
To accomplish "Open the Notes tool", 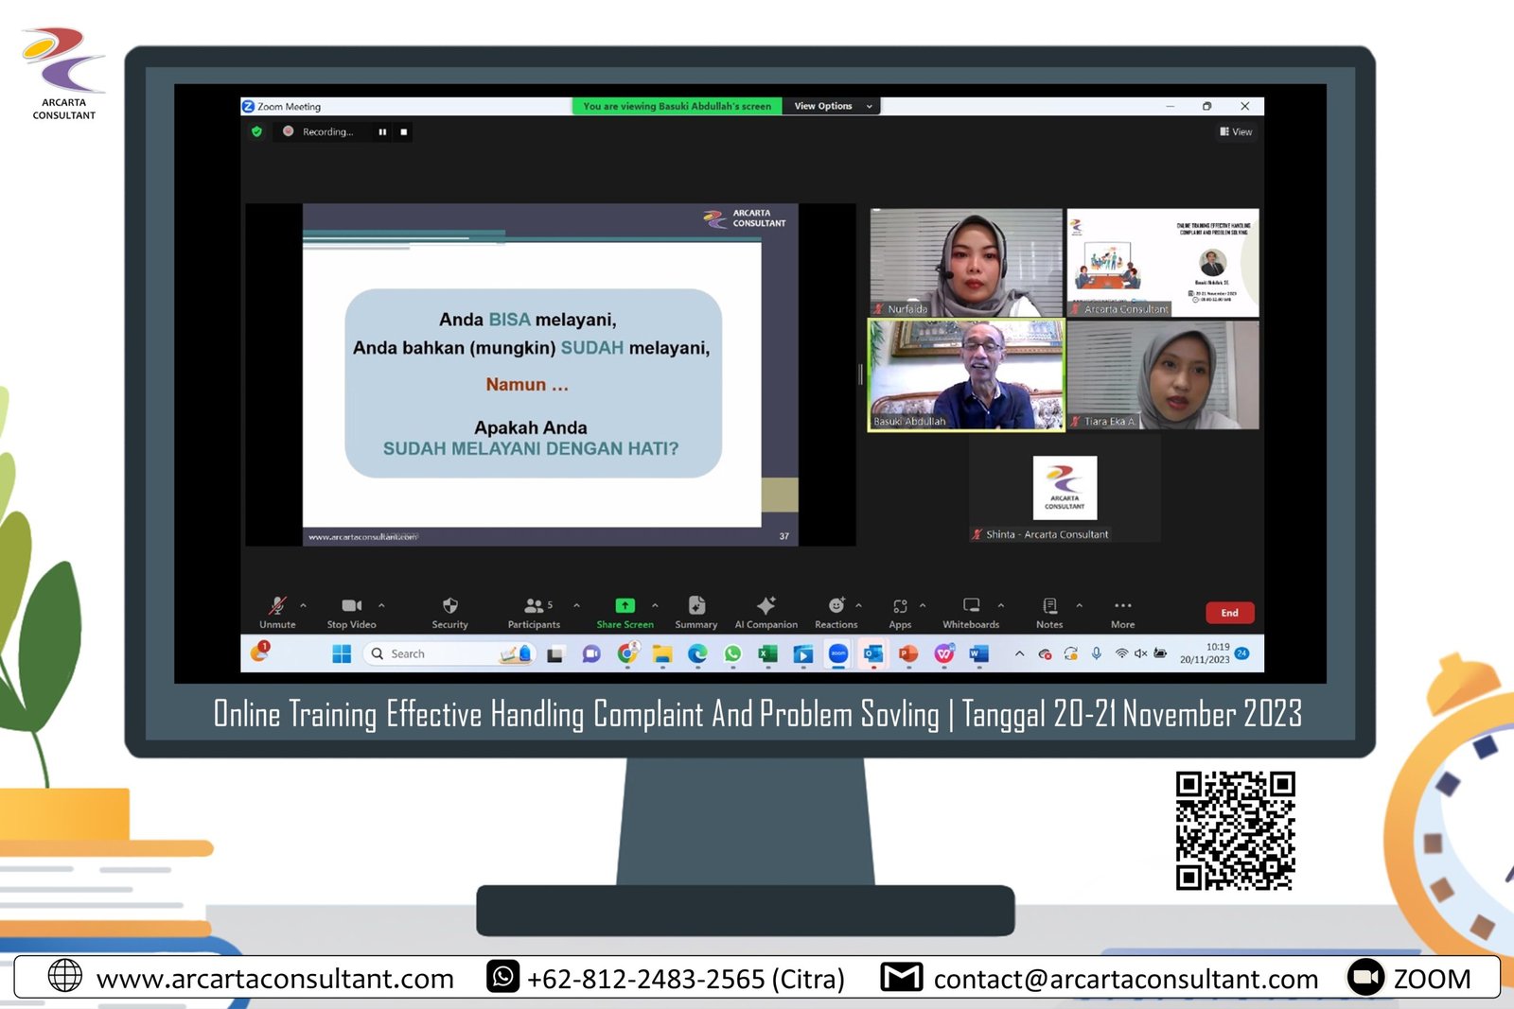I will coord(1049,606).
